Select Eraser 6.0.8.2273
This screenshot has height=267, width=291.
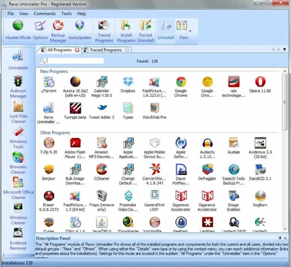point(49,201)
